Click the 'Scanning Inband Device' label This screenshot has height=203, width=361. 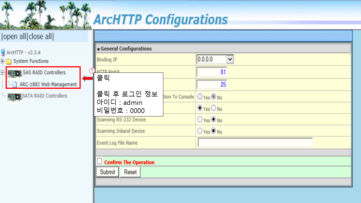pyautogui.click(x=121, y=131)
